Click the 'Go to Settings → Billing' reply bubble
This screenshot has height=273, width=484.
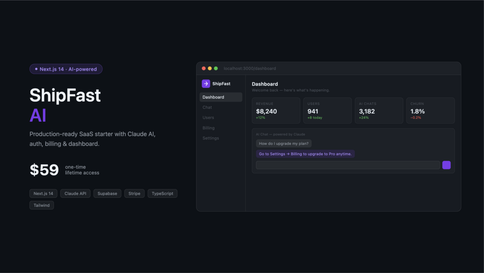305,154
